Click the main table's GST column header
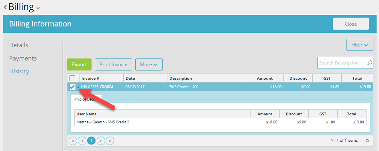Image resolution: width=379 pixels, height=151 pixels. click(x=327, y=78)
